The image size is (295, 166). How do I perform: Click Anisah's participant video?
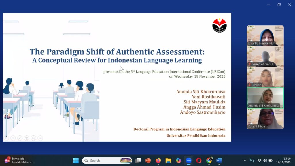(x=265, y=77)
